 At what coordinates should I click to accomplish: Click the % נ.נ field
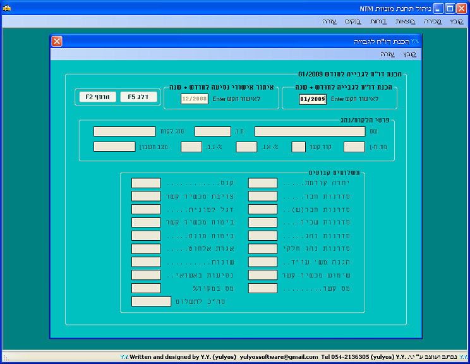191,147
